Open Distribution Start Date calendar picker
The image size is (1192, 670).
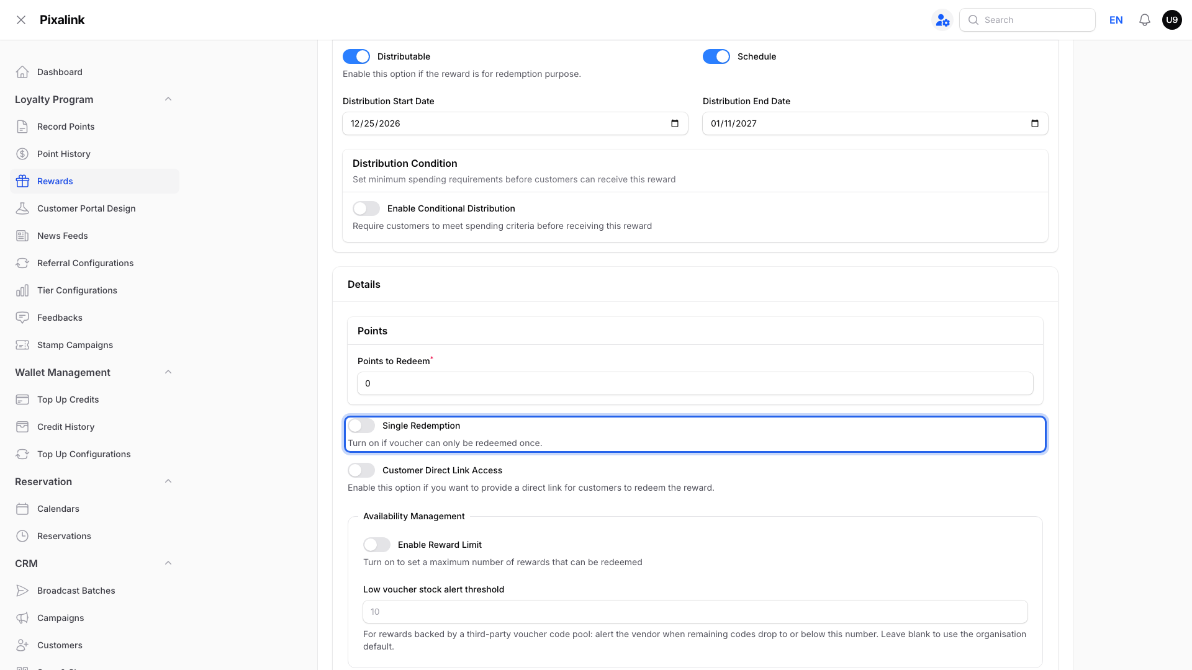(675, 123)
